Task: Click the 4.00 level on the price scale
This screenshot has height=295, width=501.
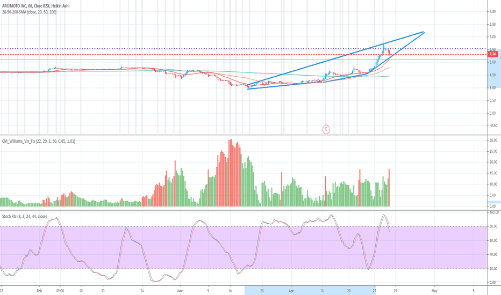Action: 492,12
